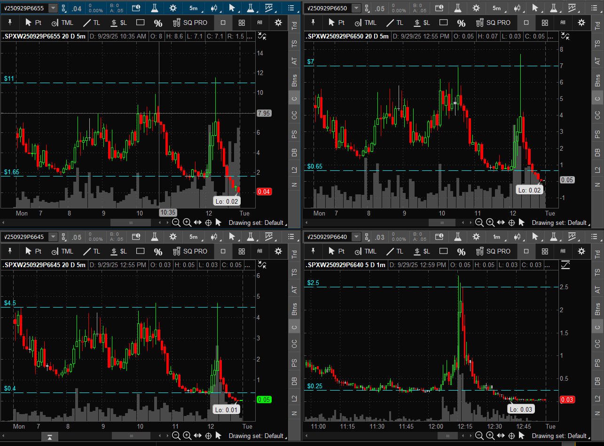The height and width of the screenshot is (446, 604).
Task: Expand the 1m timeframe selector in P6640 chart
Action: click(x=496, y=237)
